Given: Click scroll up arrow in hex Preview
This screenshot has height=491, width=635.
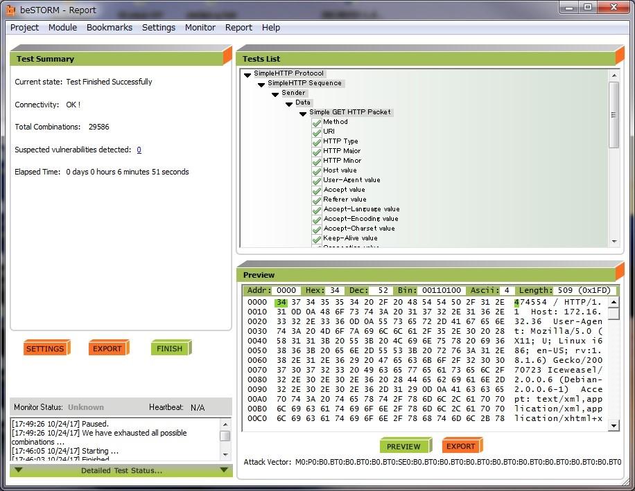Looking at the screenshot, I should pyautogui.click(x=614, y=302).
